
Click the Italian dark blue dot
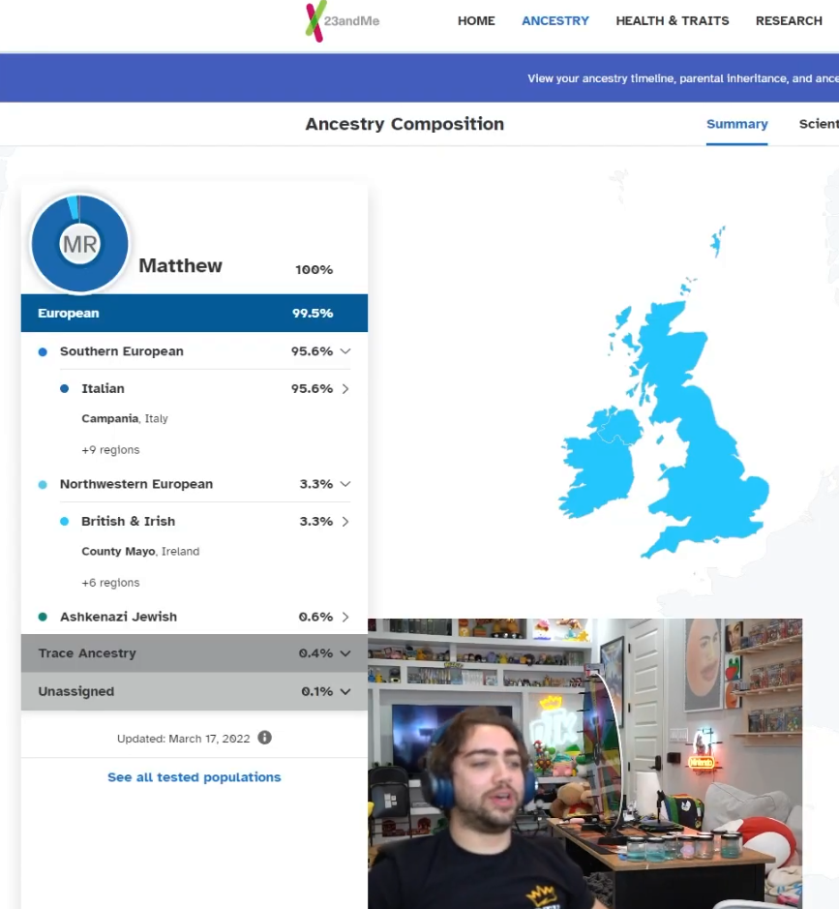pos(64,389)
